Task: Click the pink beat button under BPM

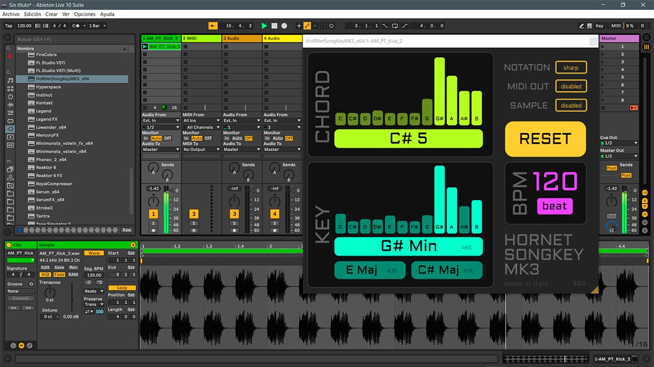Action: click(x=555, y=206)
